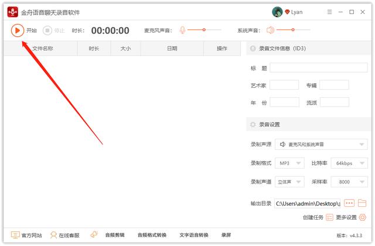Click the VIP diamond icon beside Lyan
Image resolution: width=375 pixels, height=246 pixels.
point(287,12)
